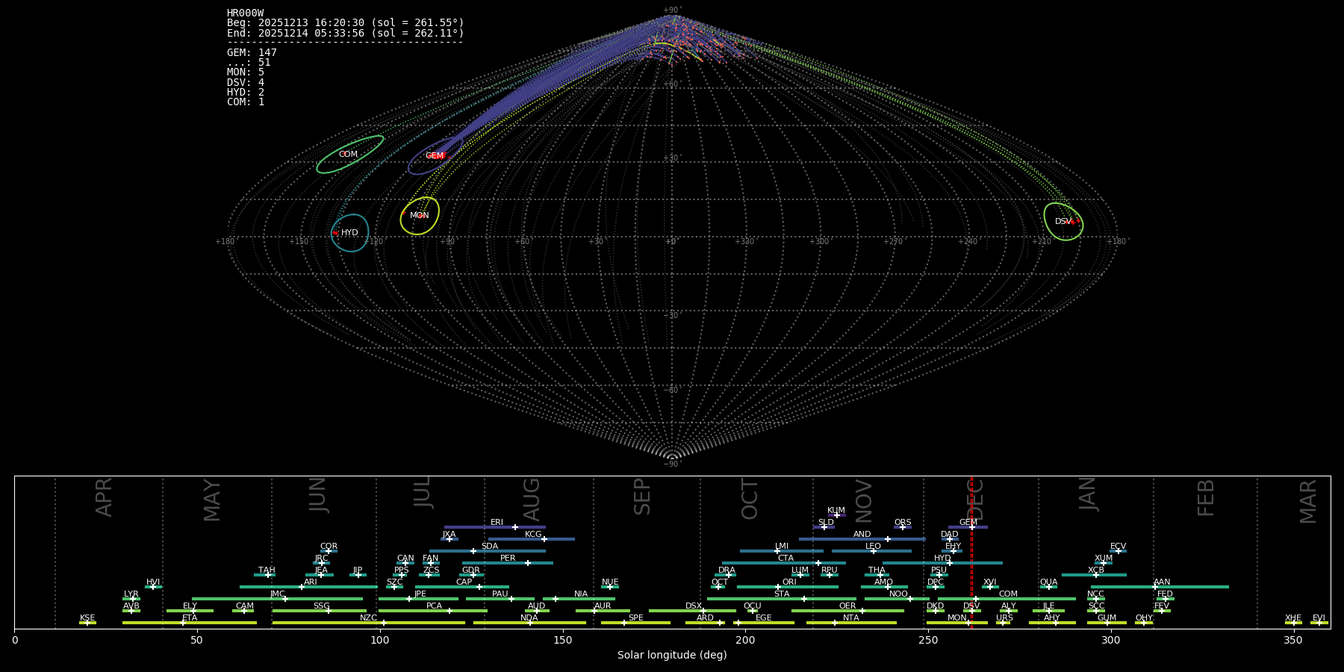Viewport: 1344px width, 672px height.
Task: Click the NZC shower bar
Action: point(369,623)
